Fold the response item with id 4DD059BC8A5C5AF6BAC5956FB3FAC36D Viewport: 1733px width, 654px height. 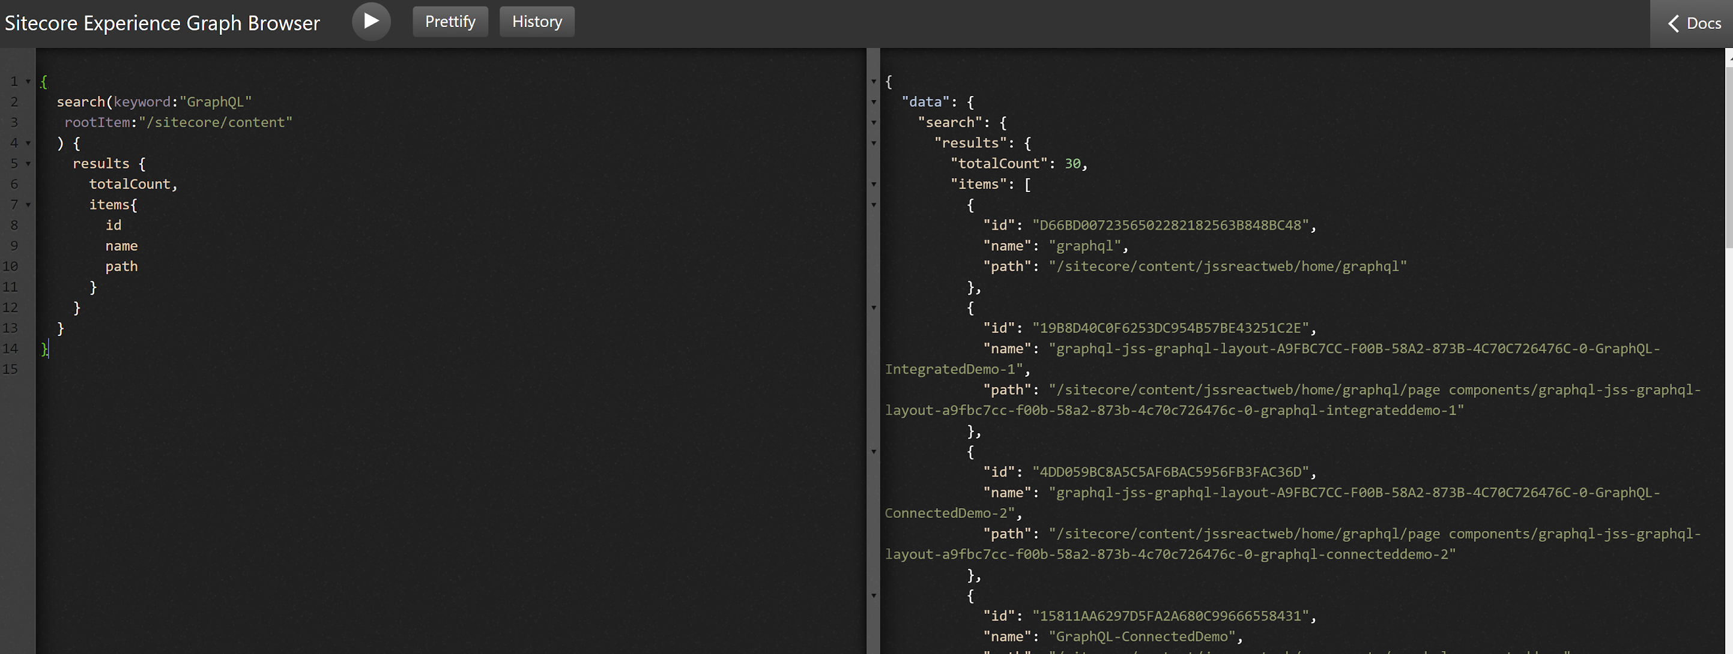[874, 452]
